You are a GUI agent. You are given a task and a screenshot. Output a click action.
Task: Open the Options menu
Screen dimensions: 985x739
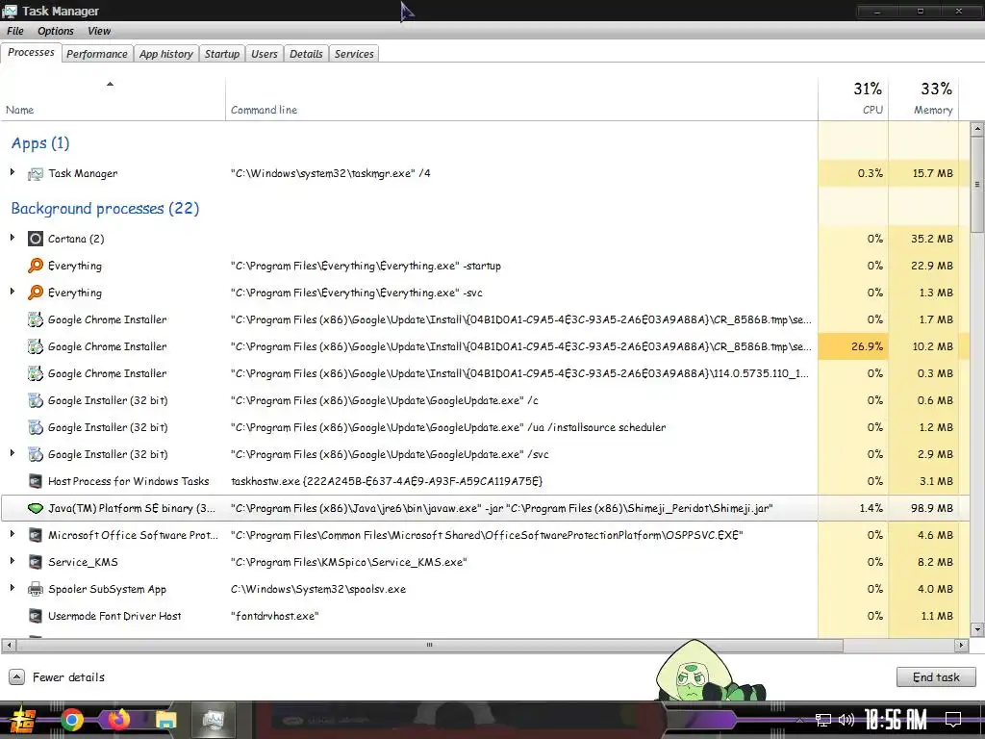55,31
